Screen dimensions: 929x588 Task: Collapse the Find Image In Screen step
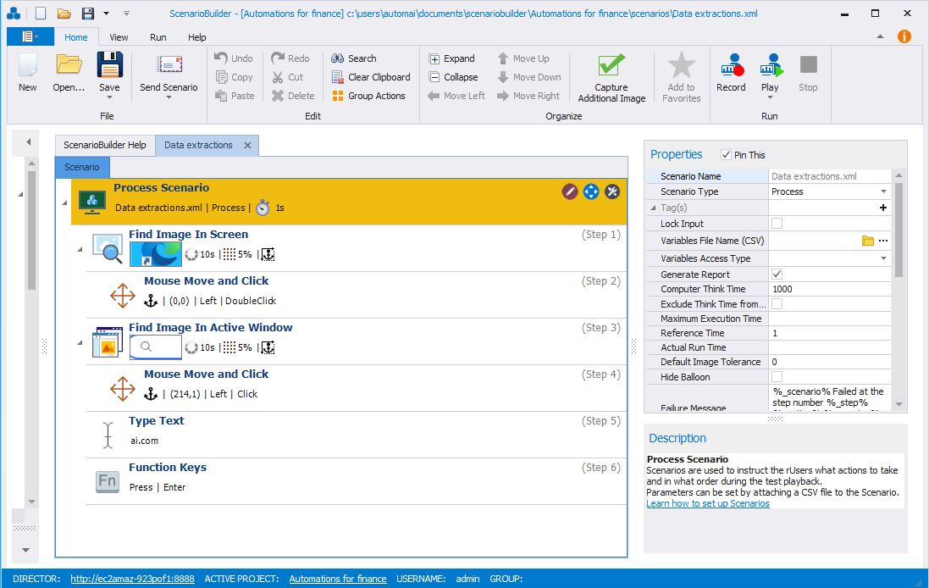coord(80,250)
